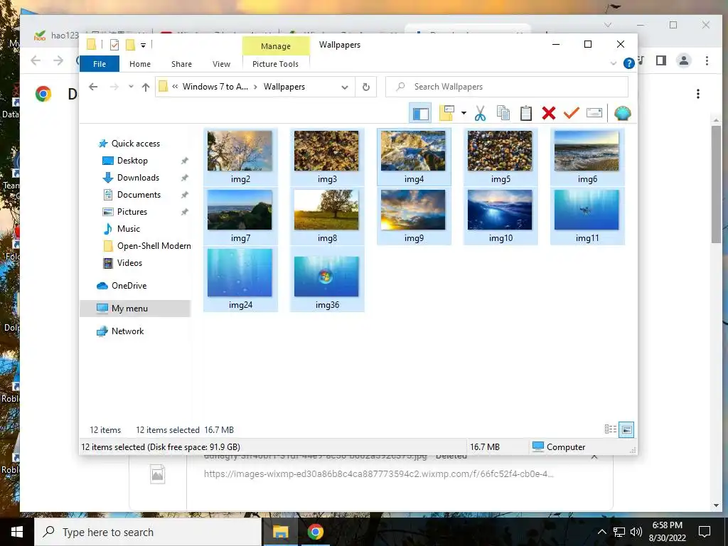Click the orange checkmark Properties icon

coord(571,113)
